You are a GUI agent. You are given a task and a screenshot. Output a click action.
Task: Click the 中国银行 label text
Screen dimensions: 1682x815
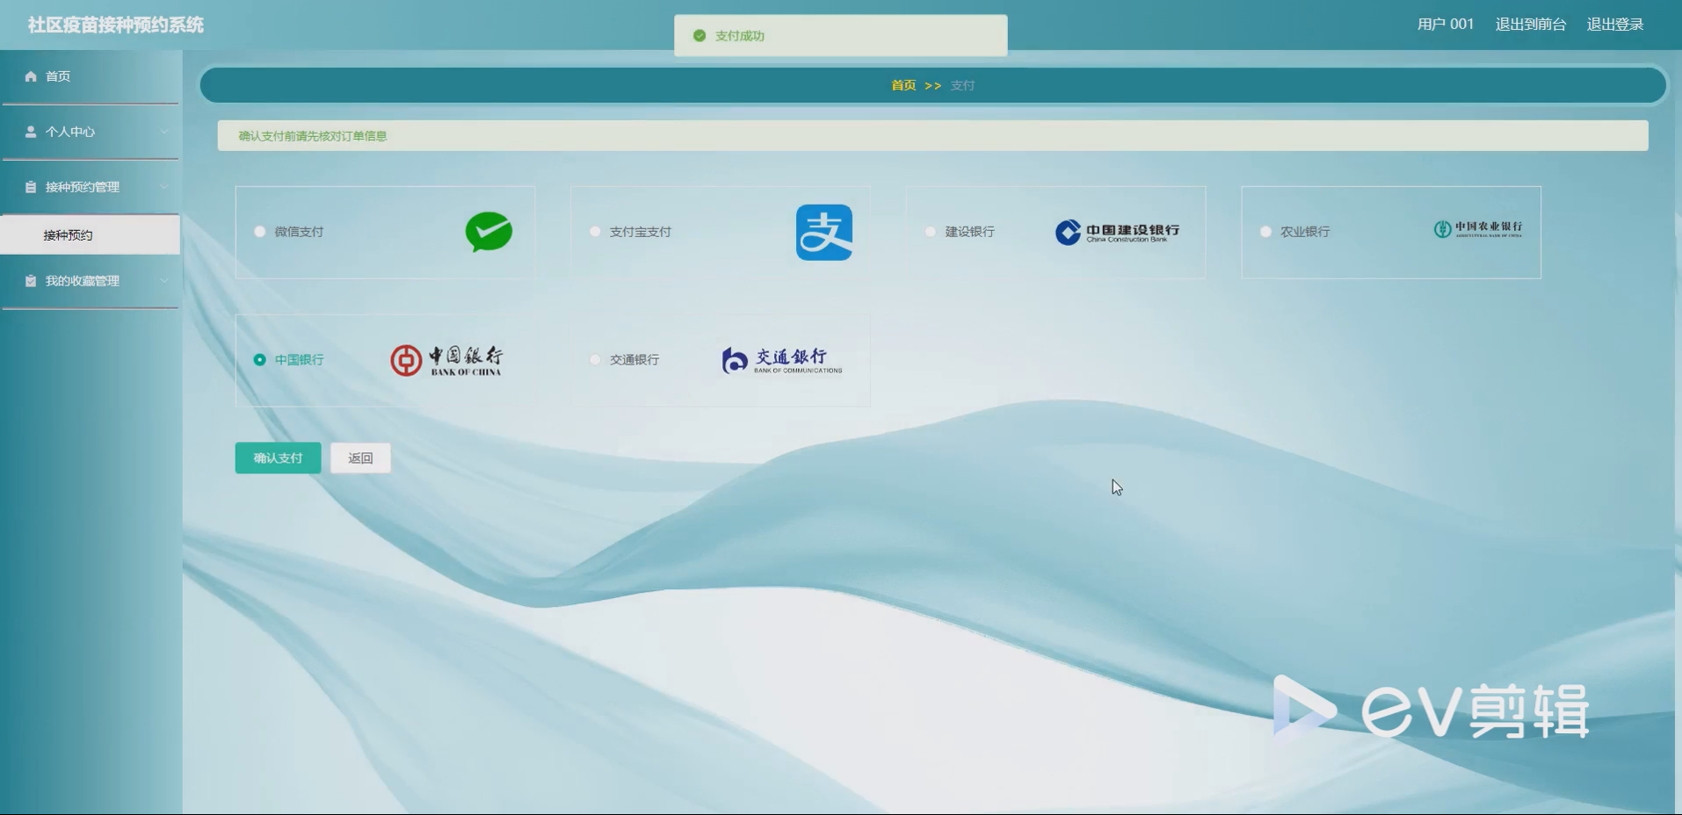tap(299, 360)
